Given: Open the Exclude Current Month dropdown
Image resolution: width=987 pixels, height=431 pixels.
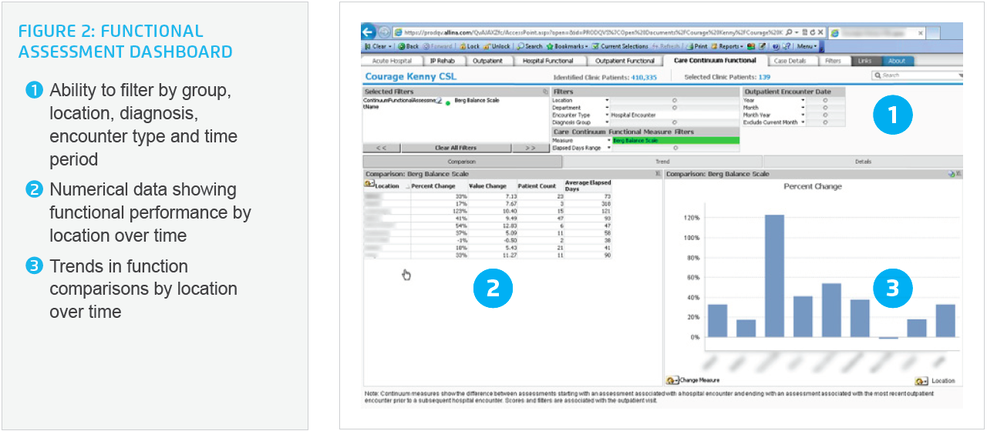Looking at the screenshot, I should [803, 122].
